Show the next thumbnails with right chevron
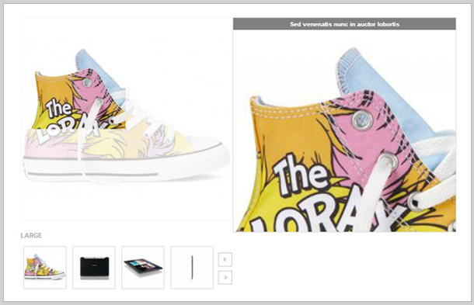 (225, 277)
